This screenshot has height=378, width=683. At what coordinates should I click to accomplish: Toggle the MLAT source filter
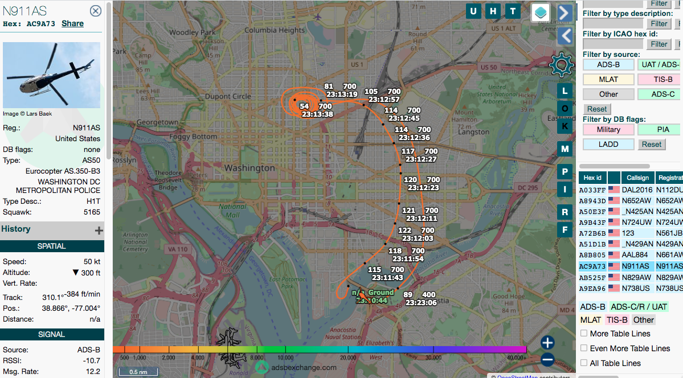tap(608, 79)
